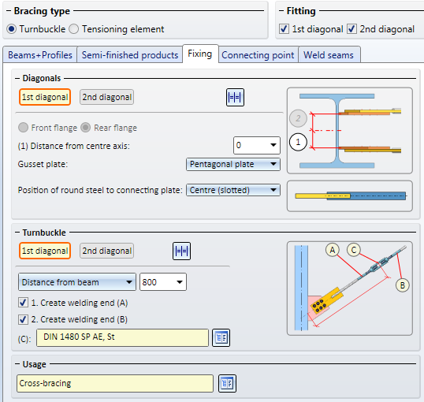The width and height of the screenshot is (424, 402).
Task: Select the Tensioning element radio button
Action: tap(74, 29)
